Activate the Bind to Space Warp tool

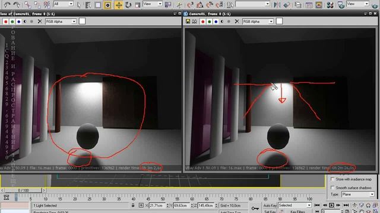coord(47,4)
